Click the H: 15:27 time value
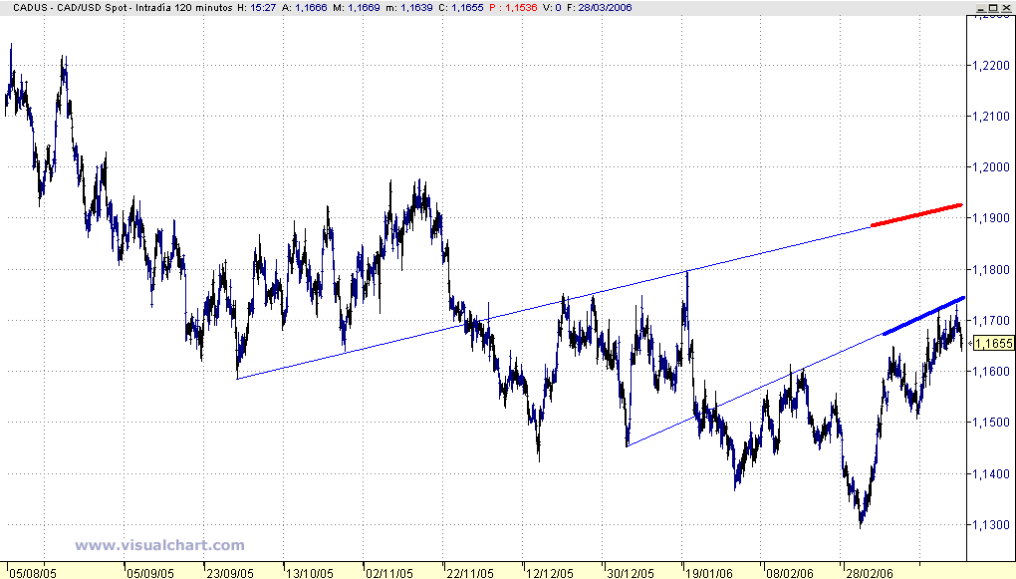This screenshot has height=579, width=1016. [x=257, y=8]
